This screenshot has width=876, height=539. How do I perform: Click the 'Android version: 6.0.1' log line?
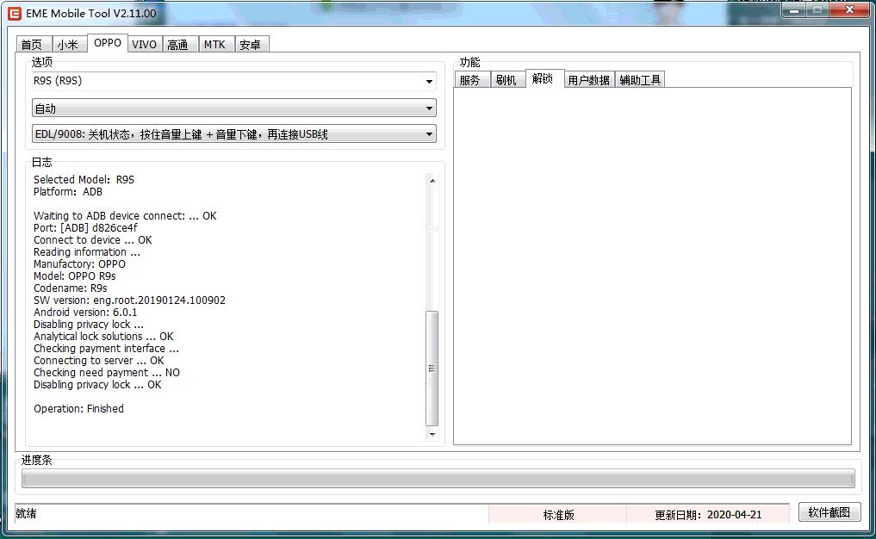(85, 313)
